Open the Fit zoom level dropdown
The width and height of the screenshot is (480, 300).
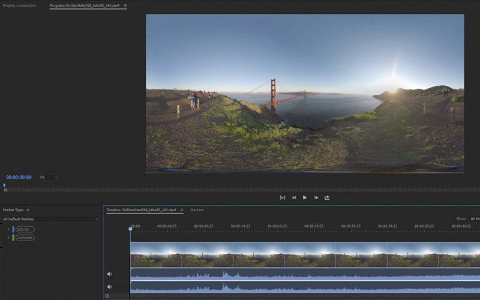[x=49, y=178]
